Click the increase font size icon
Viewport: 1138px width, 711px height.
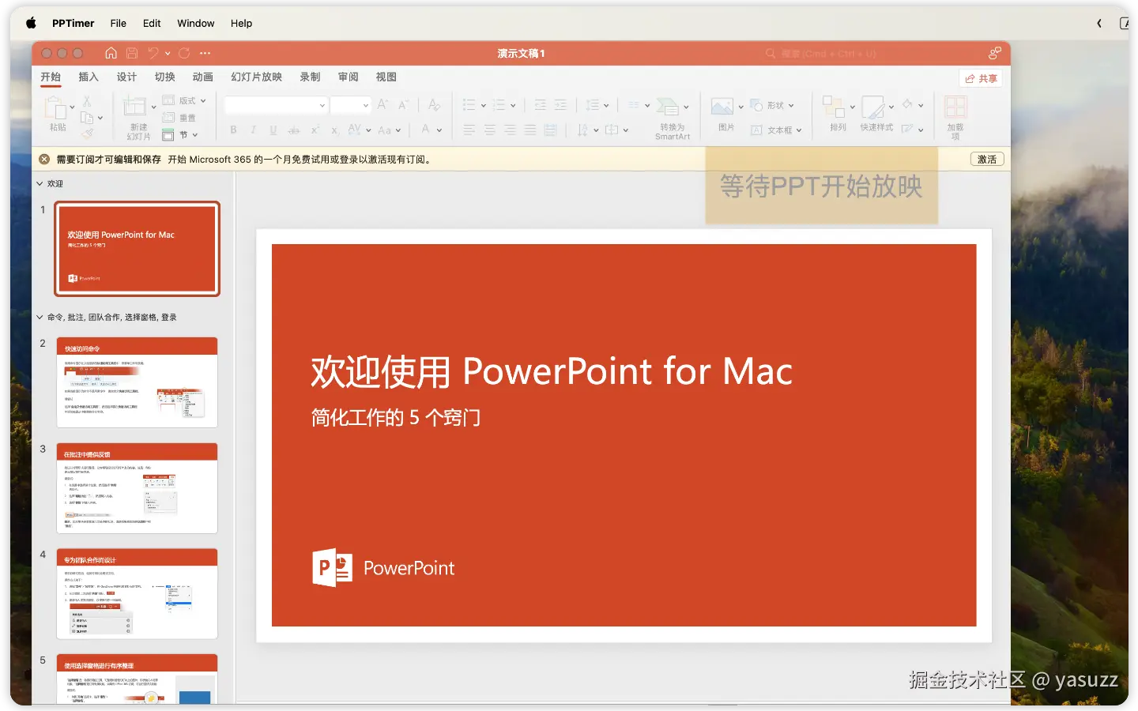click(382, 104)
